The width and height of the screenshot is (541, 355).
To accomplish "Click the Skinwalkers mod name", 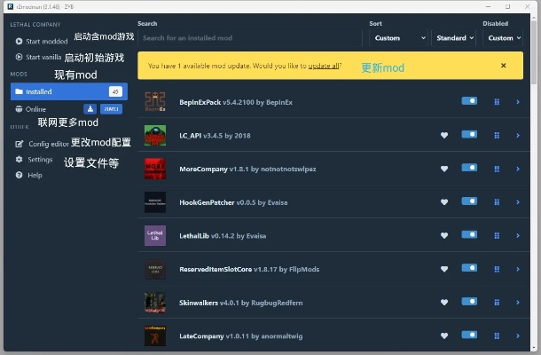I will click(199, 303).
